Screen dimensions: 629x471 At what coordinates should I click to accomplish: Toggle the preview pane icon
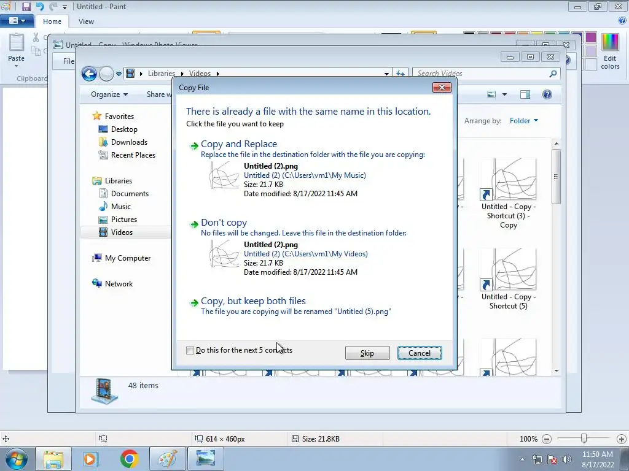[x=525, y=94]
